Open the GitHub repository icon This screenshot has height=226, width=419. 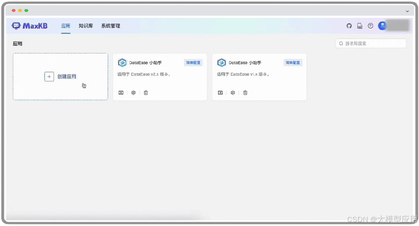coord(349,26)
